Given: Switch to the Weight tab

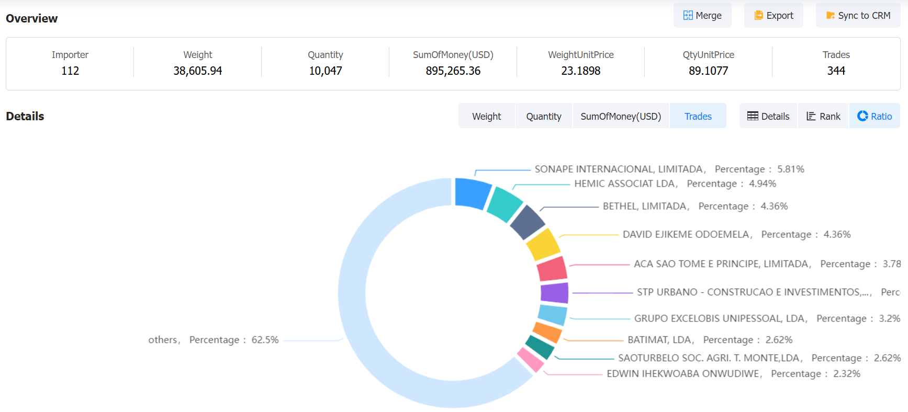Looking at the screenshot, I should [487, 116].
